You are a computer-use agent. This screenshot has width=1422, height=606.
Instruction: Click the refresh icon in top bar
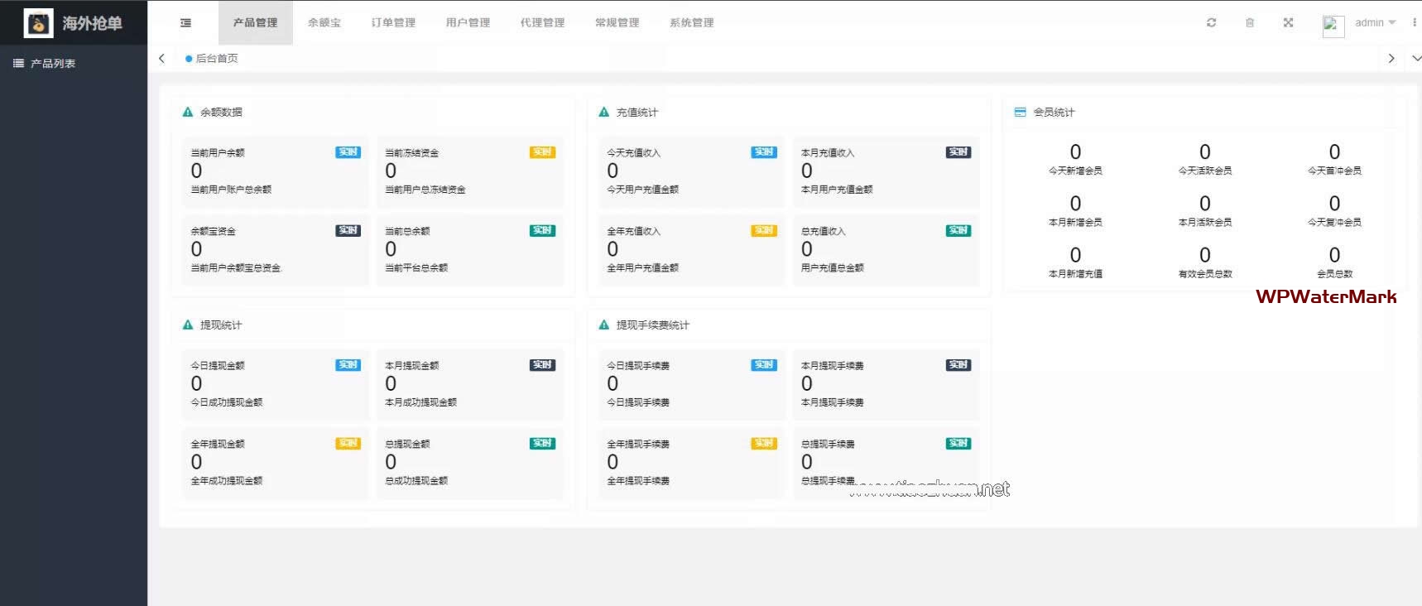point(1211,23)
